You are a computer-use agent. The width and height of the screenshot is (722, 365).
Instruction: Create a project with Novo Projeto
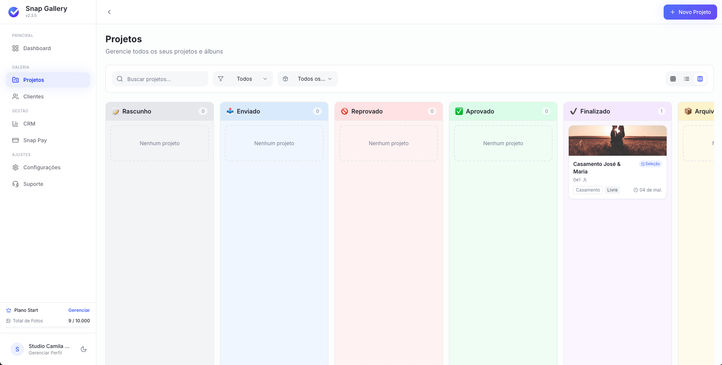click(x=690, y=12)
